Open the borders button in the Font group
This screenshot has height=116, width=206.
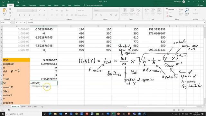(34, 15)
